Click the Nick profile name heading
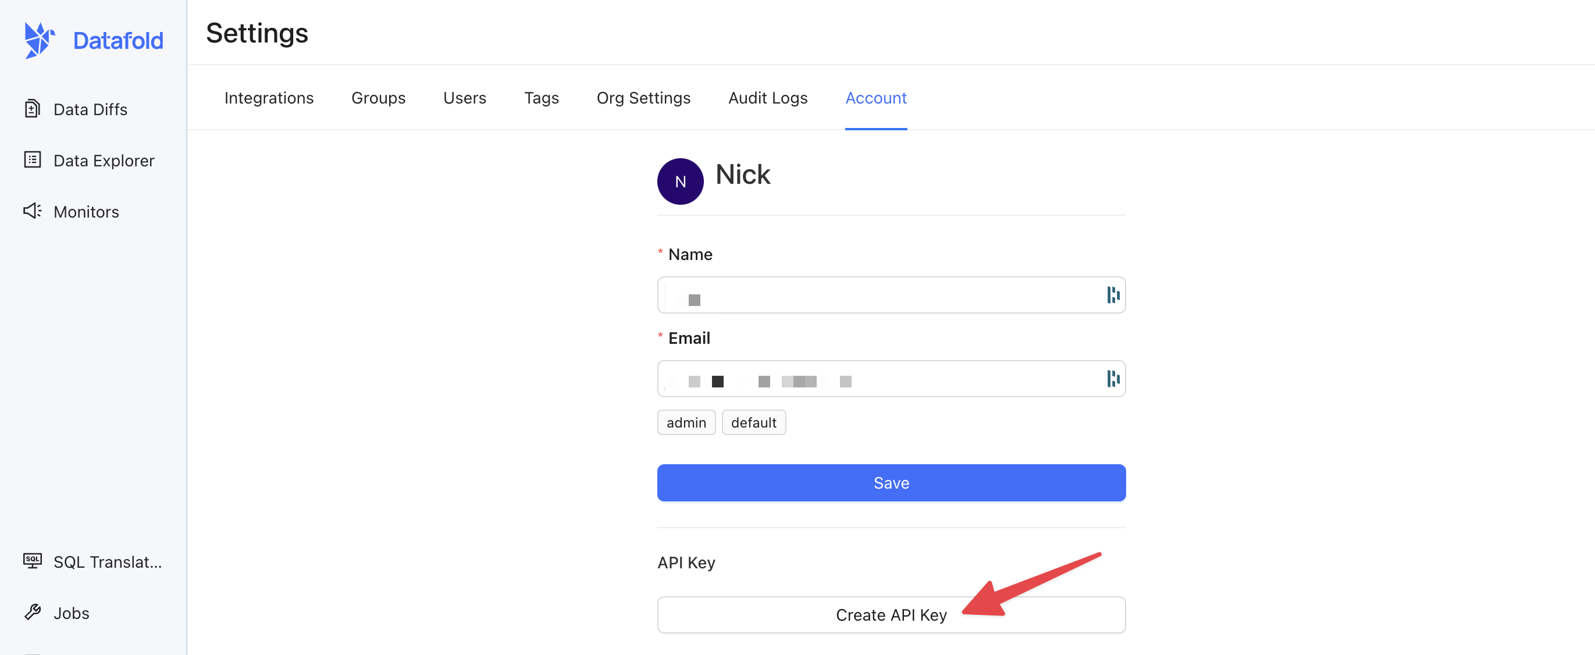Viewport: 1595px width, 655px height. (x=742, y=175)
